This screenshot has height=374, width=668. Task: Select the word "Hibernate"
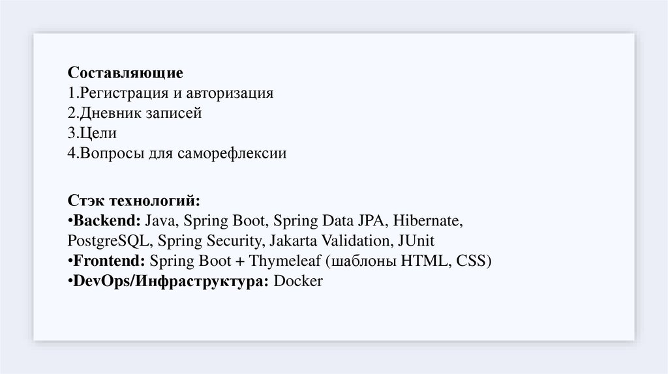click(x=430, y=219)
